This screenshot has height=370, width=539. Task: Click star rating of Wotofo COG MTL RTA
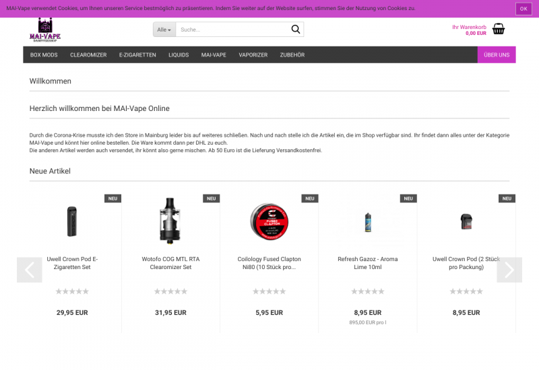(170, 291)
